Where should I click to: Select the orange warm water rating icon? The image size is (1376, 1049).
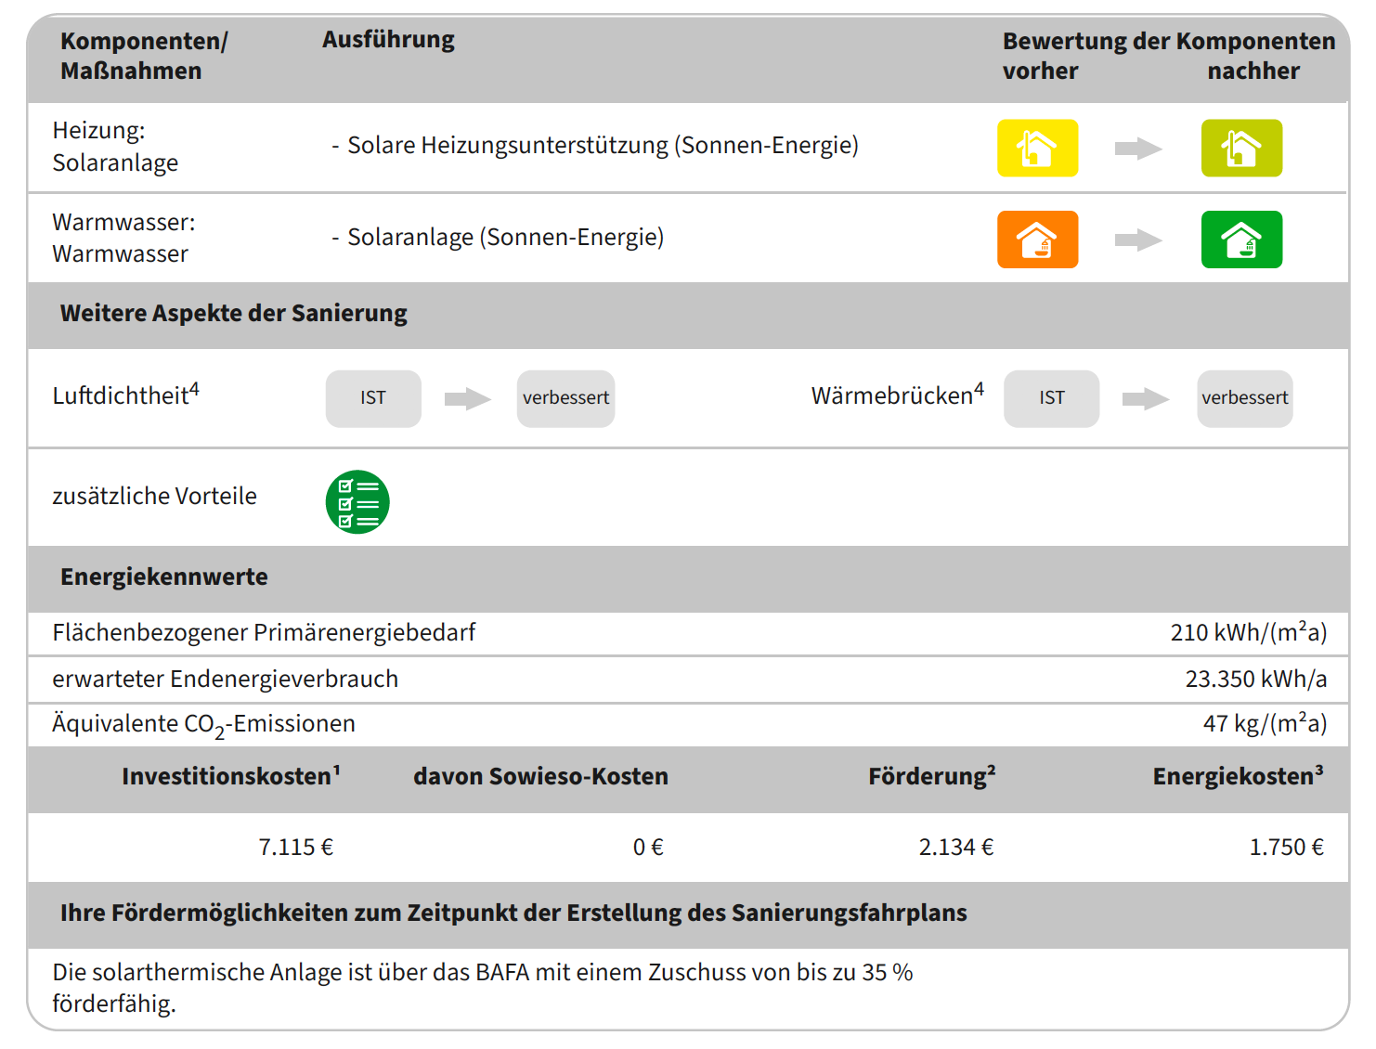1037,240
